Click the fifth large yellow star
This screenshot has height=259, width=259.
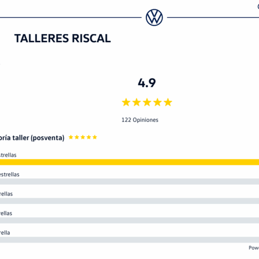point(168,102)
